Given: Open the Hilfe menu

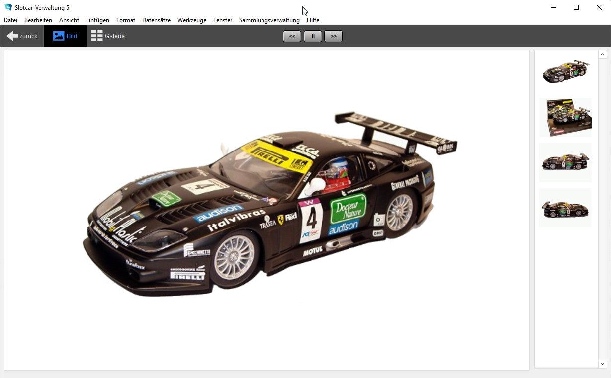Looking at the screenshot, I should pyautogui.click(x=313, y=20).
